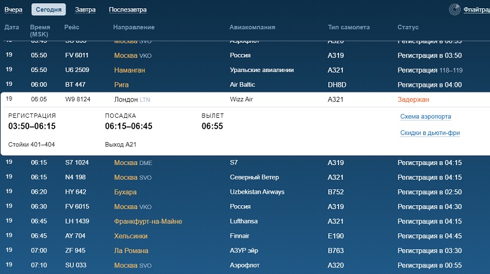Open the Франкфурт-на-Майне destination link
Viewport: 490px width, 274px height.
[148, 222]
